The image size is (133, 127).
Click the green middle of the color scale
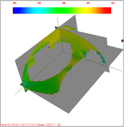(x=62, y=11)
